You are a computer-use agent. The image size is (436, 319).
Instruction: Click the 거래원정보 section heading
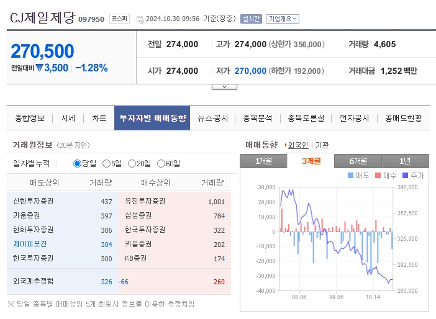(32, 145)
